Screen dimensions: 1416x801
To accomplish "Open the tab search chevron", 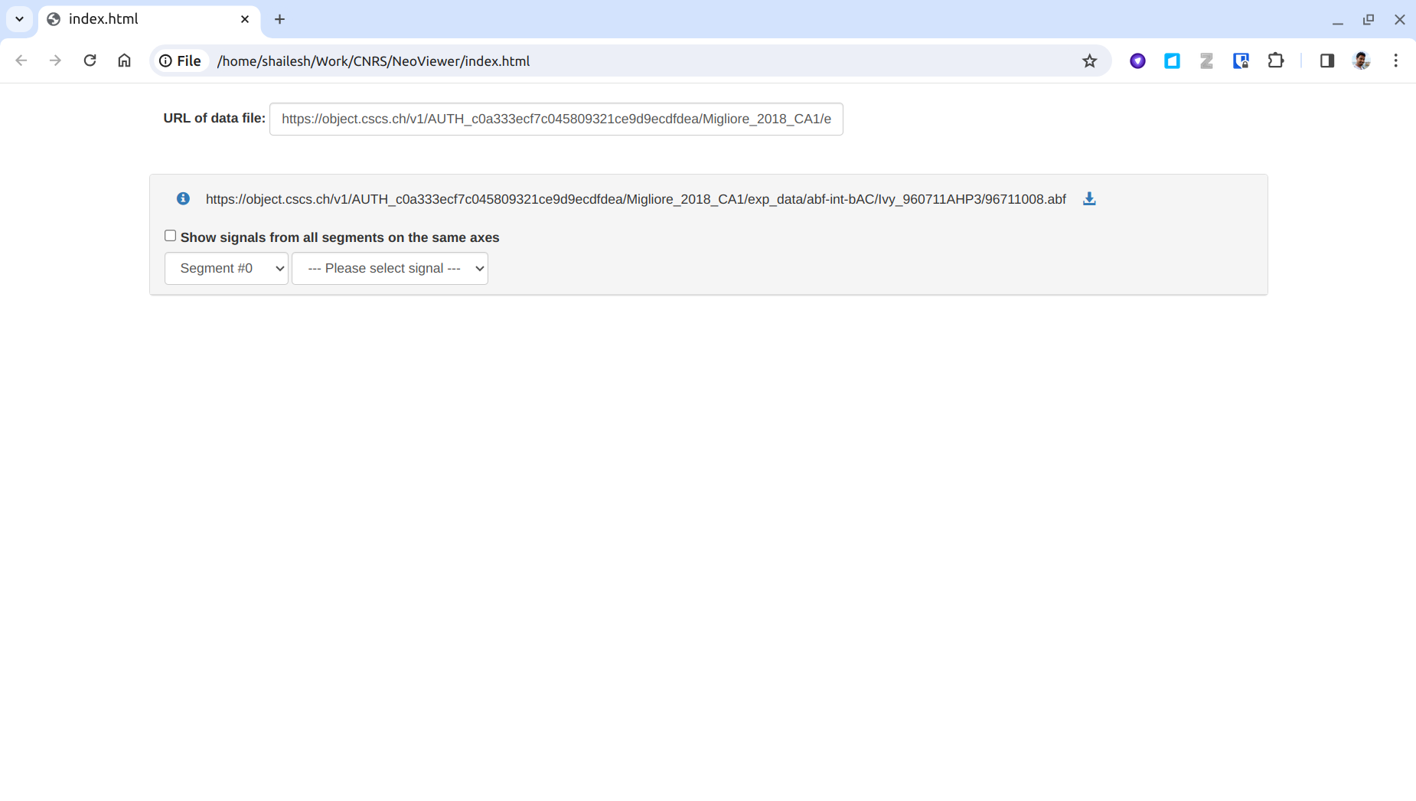I will coord(19,19).
